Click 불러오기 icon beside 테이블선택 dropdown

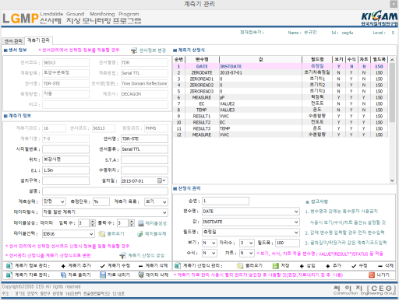(102, 234)
